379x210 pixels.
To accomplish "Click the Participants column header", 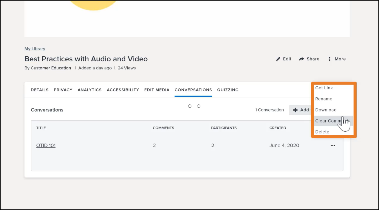I will click(x=224, y=128).
